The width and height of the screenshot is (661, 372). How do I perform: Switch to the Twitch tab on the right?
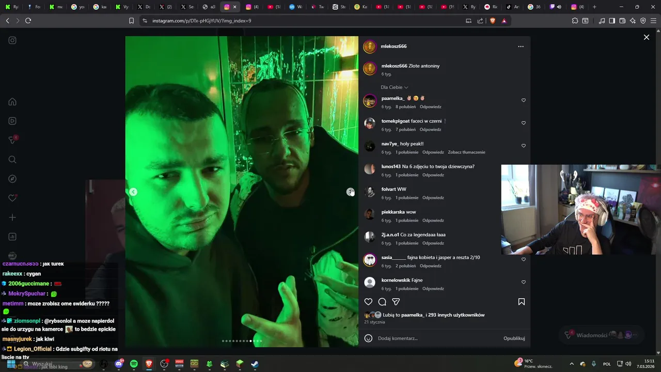tap(556, 7)
